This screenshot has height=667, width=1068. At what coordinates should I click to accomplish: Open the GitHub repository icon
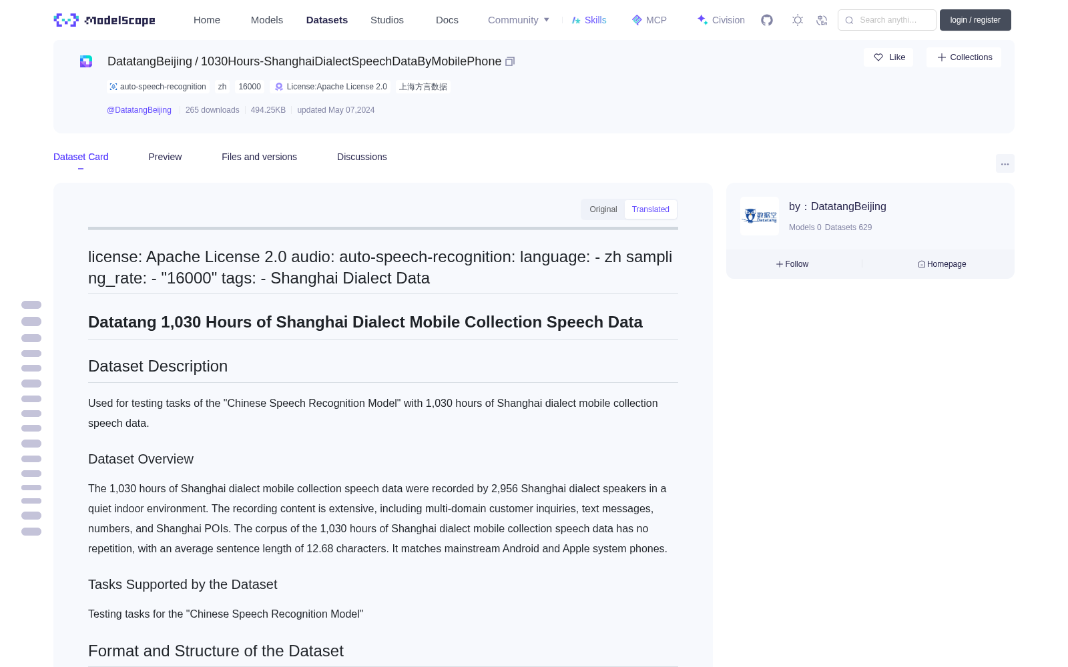click(767, 20)
